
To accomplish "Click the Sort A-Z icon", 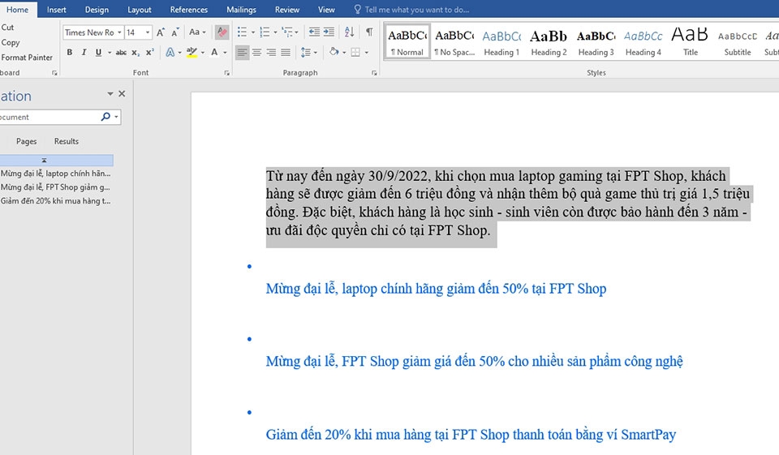I will point(349,32).
